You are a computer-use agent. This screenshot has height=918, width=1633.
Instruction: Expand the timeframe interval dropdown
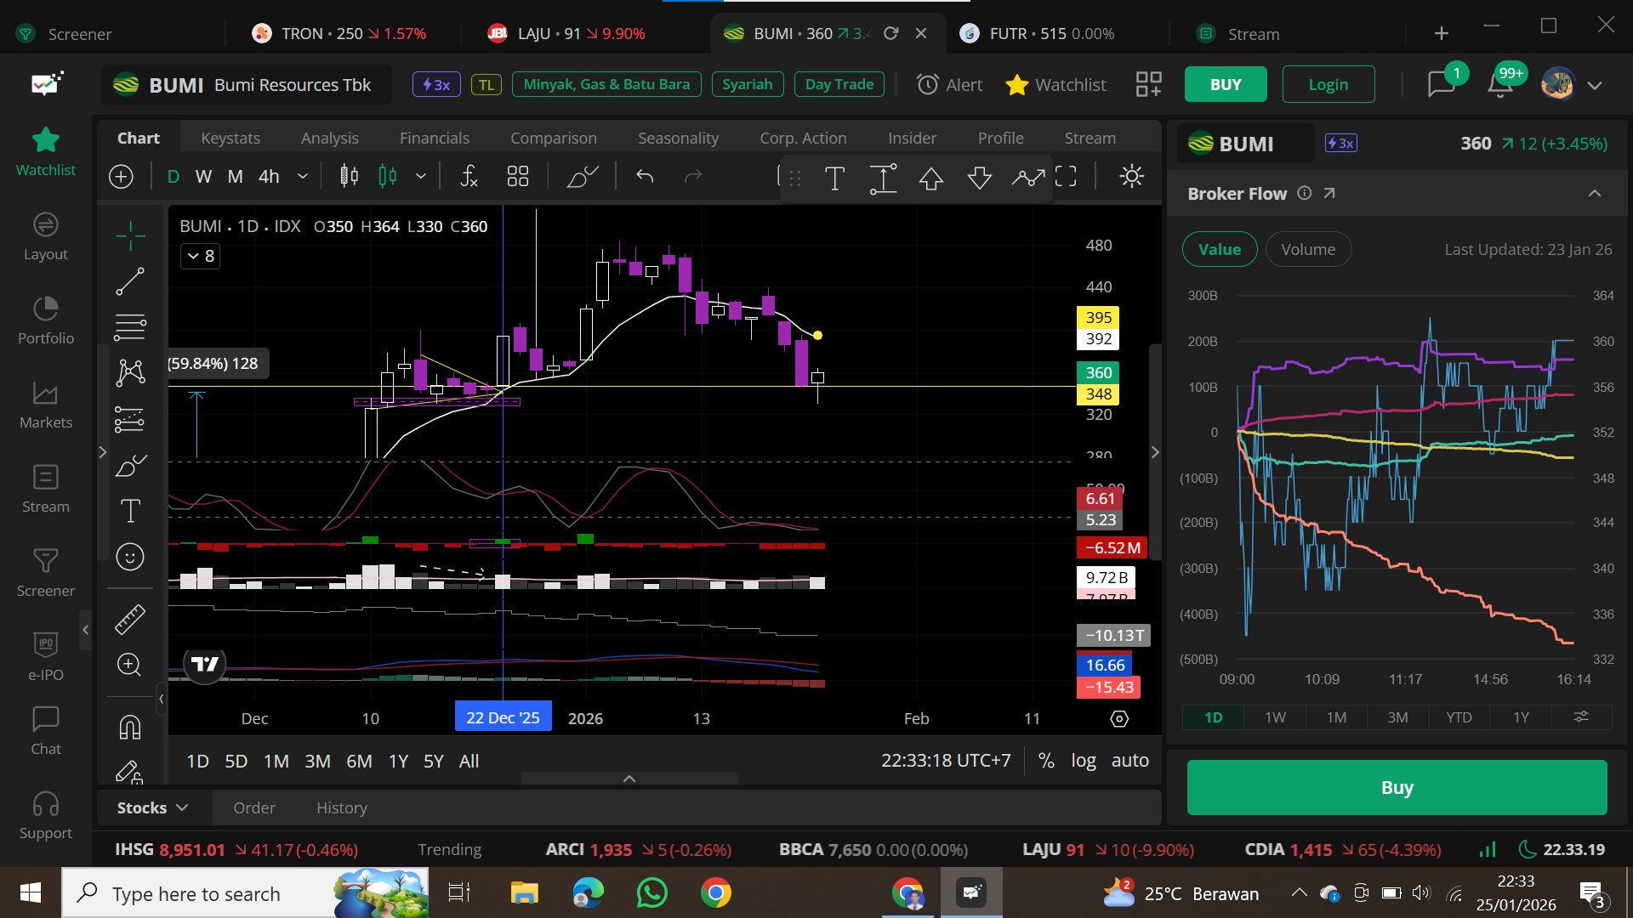coord(303,177)
